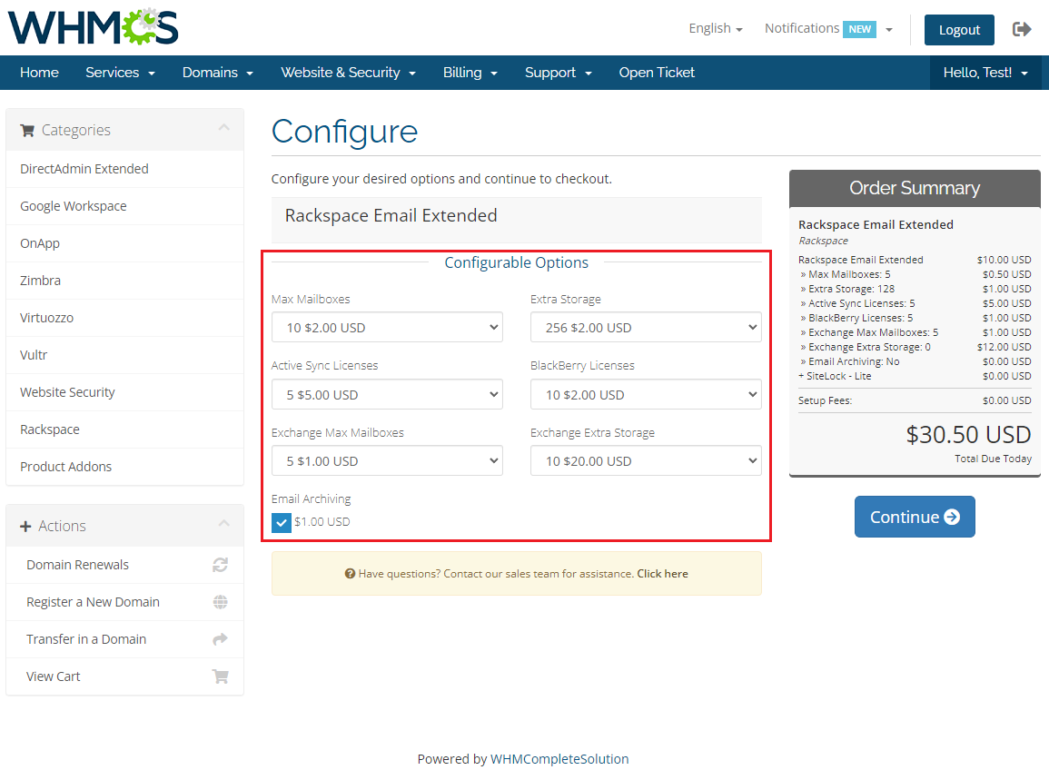This screenshot has width=1049, height=770.
Task: Click the 'Total Due Today' label
Action: point(993,459)
